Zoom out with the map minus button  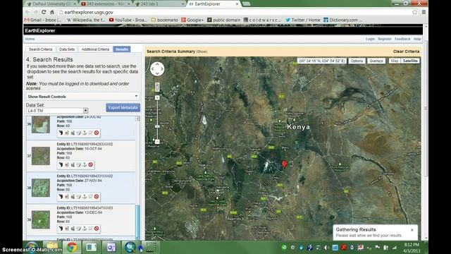[x=157, y=142]
